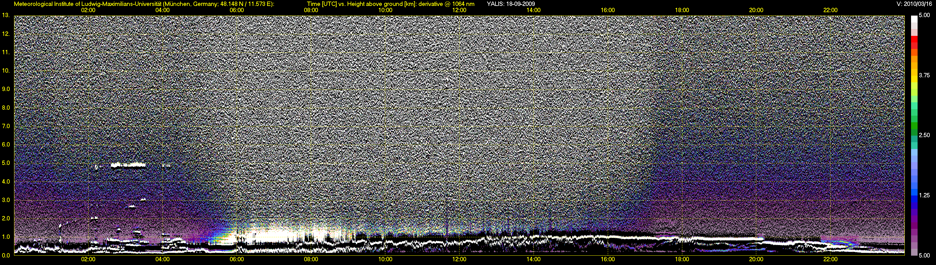Click '04:00' on the upper time axis
The height and width of the screenshot is (265, 936).
coord(163,10)
